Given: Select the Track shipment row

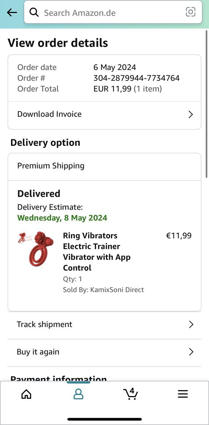Looking at the screenshot, I should 99,324.
